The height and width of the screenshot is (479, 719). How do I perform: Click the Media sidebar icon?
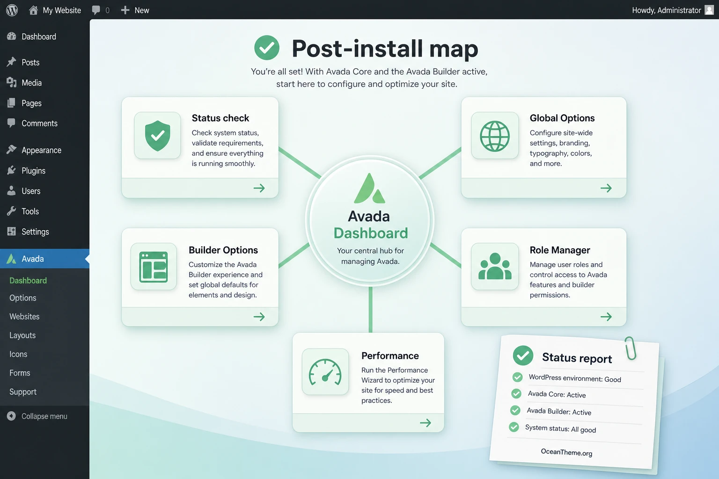[x=12, y=83]
